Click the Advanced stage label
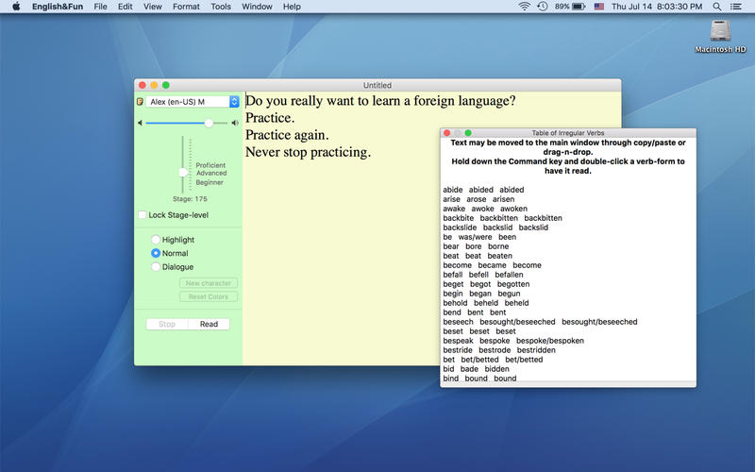This screenshot has height=472, width=755. point(211,173)
